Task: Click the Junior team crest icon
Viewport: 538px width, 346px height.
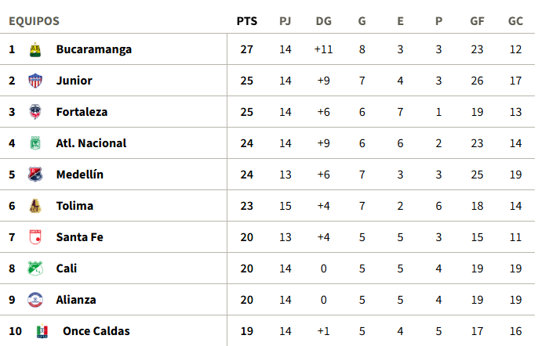Action: click(x=35, y=81)
